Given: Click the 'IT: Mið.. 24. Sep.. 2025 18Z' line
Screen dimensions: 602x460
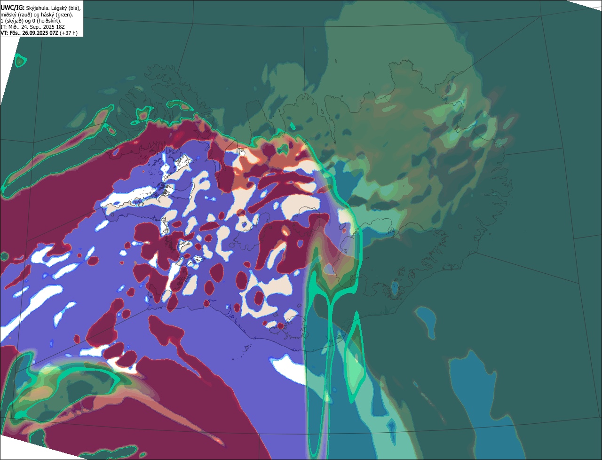Looking at the screenshot, I should [32, 27].
